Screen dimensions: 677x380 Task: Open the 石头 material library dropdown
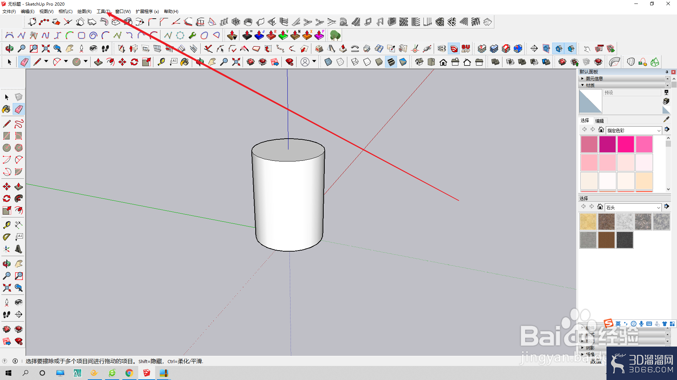633,208
